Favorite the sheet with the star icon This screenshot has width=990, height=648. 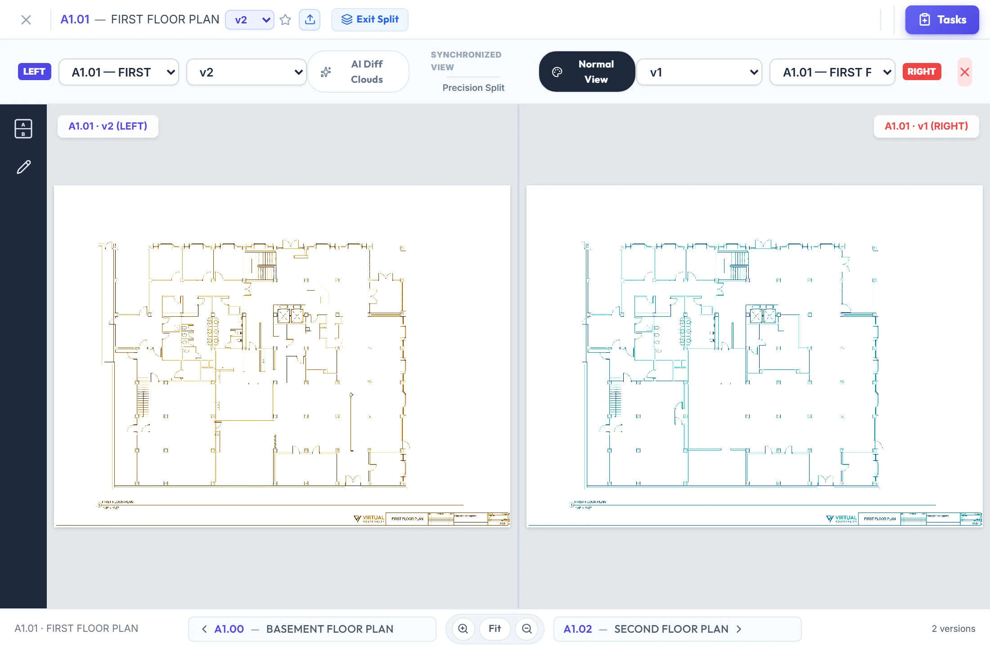click(x=285, y=20)
